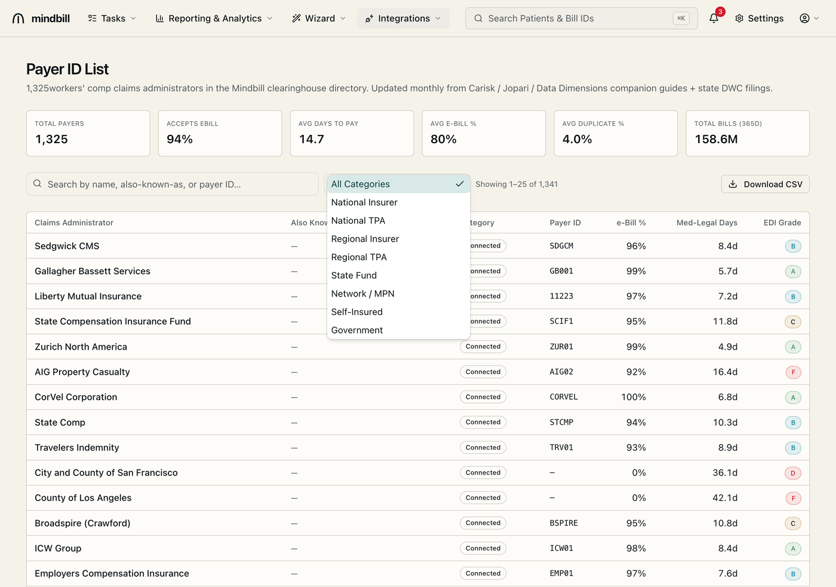Open the Reporting & Analytics dropdown
This screenshot has height=587, width=836.
[214, 18]
